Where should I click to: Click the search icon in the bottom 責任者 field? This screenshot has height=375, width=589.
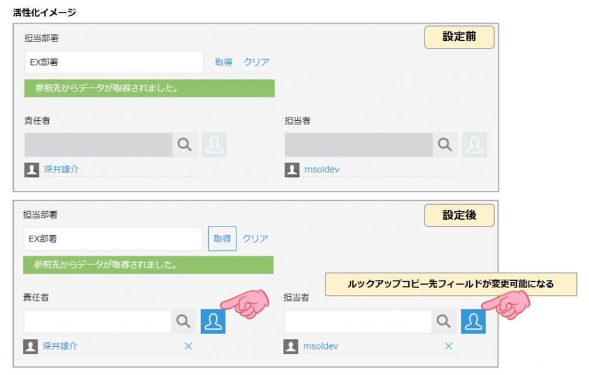[x=183, y=322]
